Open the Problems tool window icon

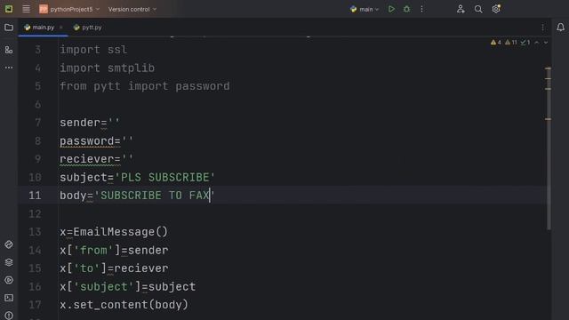[9, 315]
